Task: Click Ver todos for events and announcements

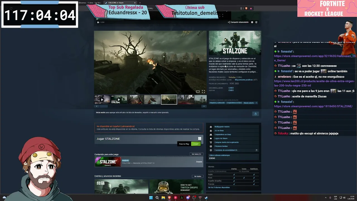Action: pyautogui.click(x=198, y=176)
